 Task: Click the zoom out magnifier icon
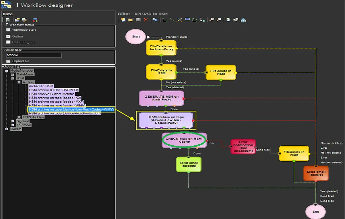pos(219,20)
